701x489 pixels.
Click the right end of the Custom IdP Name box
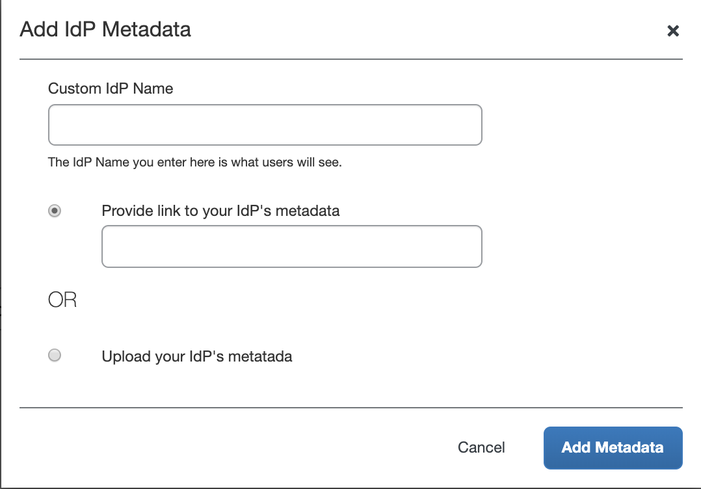[x=470, y=125]
